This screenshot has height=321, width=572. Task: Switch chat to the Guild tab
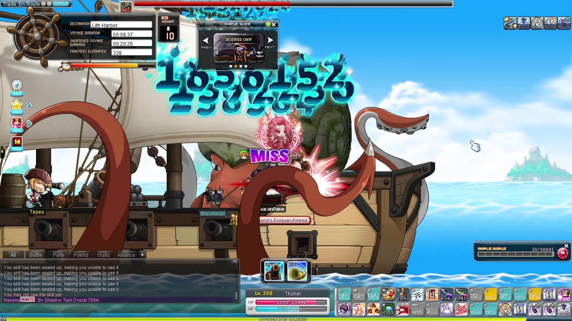coord(104,255)
